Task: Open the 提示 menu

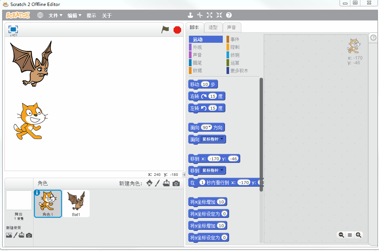Action: 91,16
